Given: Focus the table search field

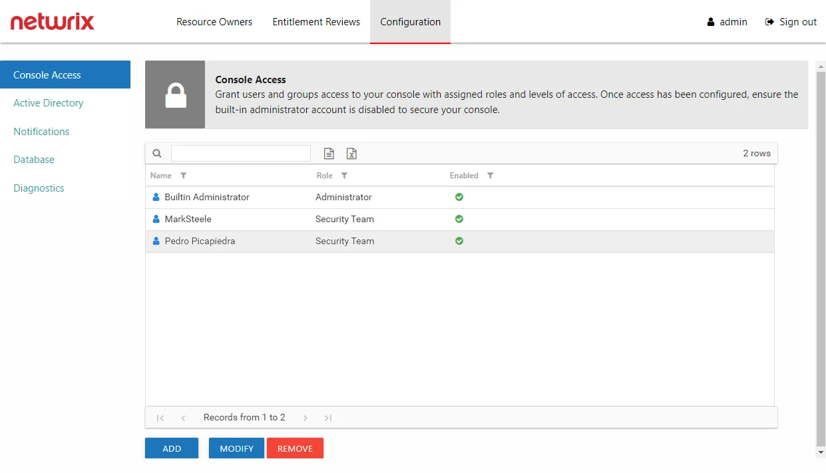Looking at the screenshot, I should click(241, 153).
